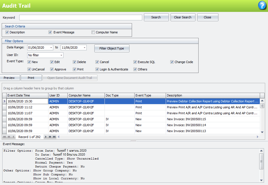Jump to last record with navigator icon
Viewport: 268px width, 185px height.
coord(54,137)
